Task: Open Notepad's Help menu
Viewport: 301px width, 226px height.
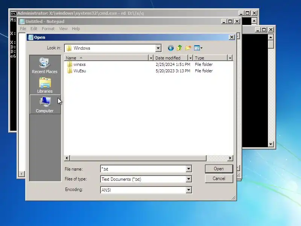Action: point(76,29)
